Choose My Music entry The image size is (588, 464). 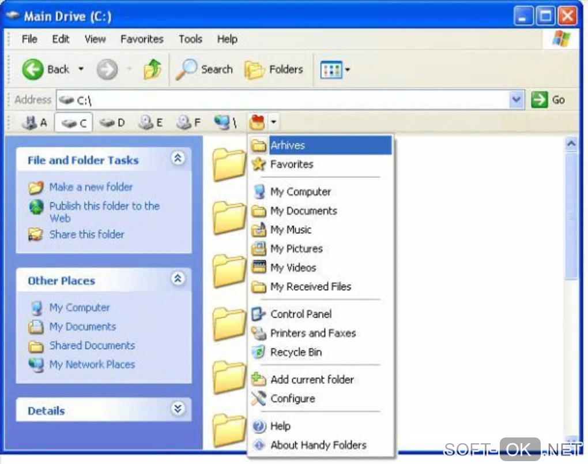[321, 229]
